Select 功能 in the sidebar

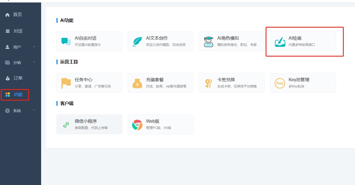coord(18,95)
